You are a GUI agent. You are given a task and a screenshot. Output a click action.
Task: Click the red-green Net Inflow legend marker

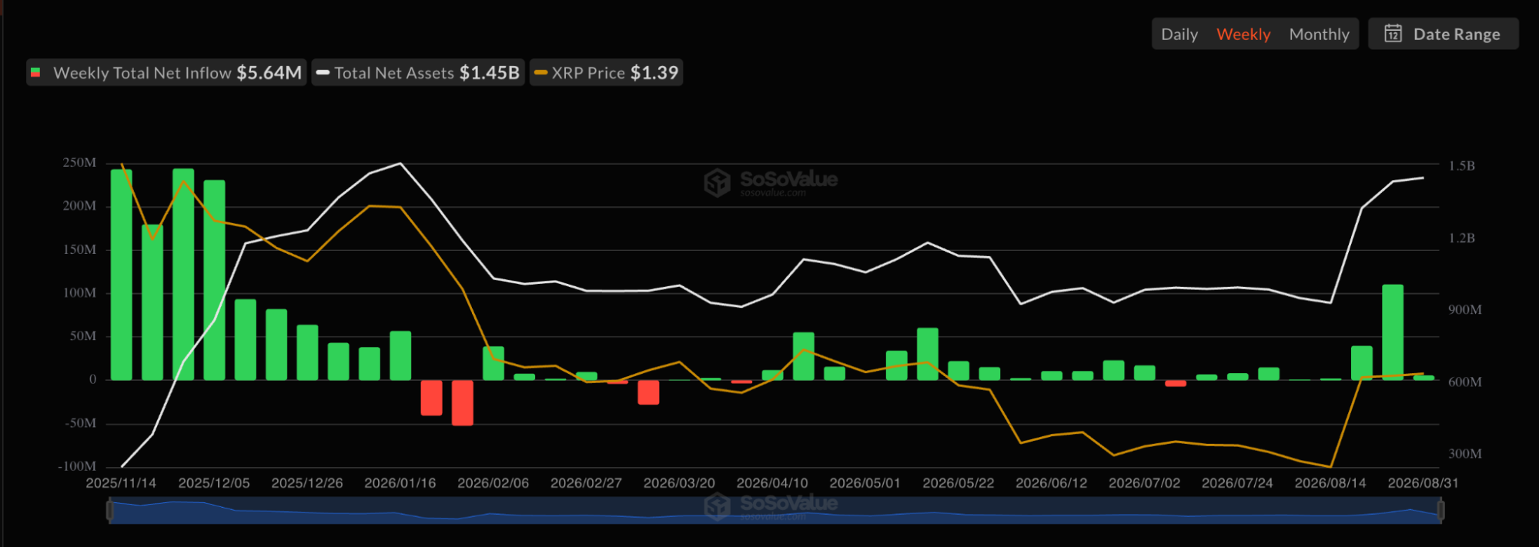35,73
